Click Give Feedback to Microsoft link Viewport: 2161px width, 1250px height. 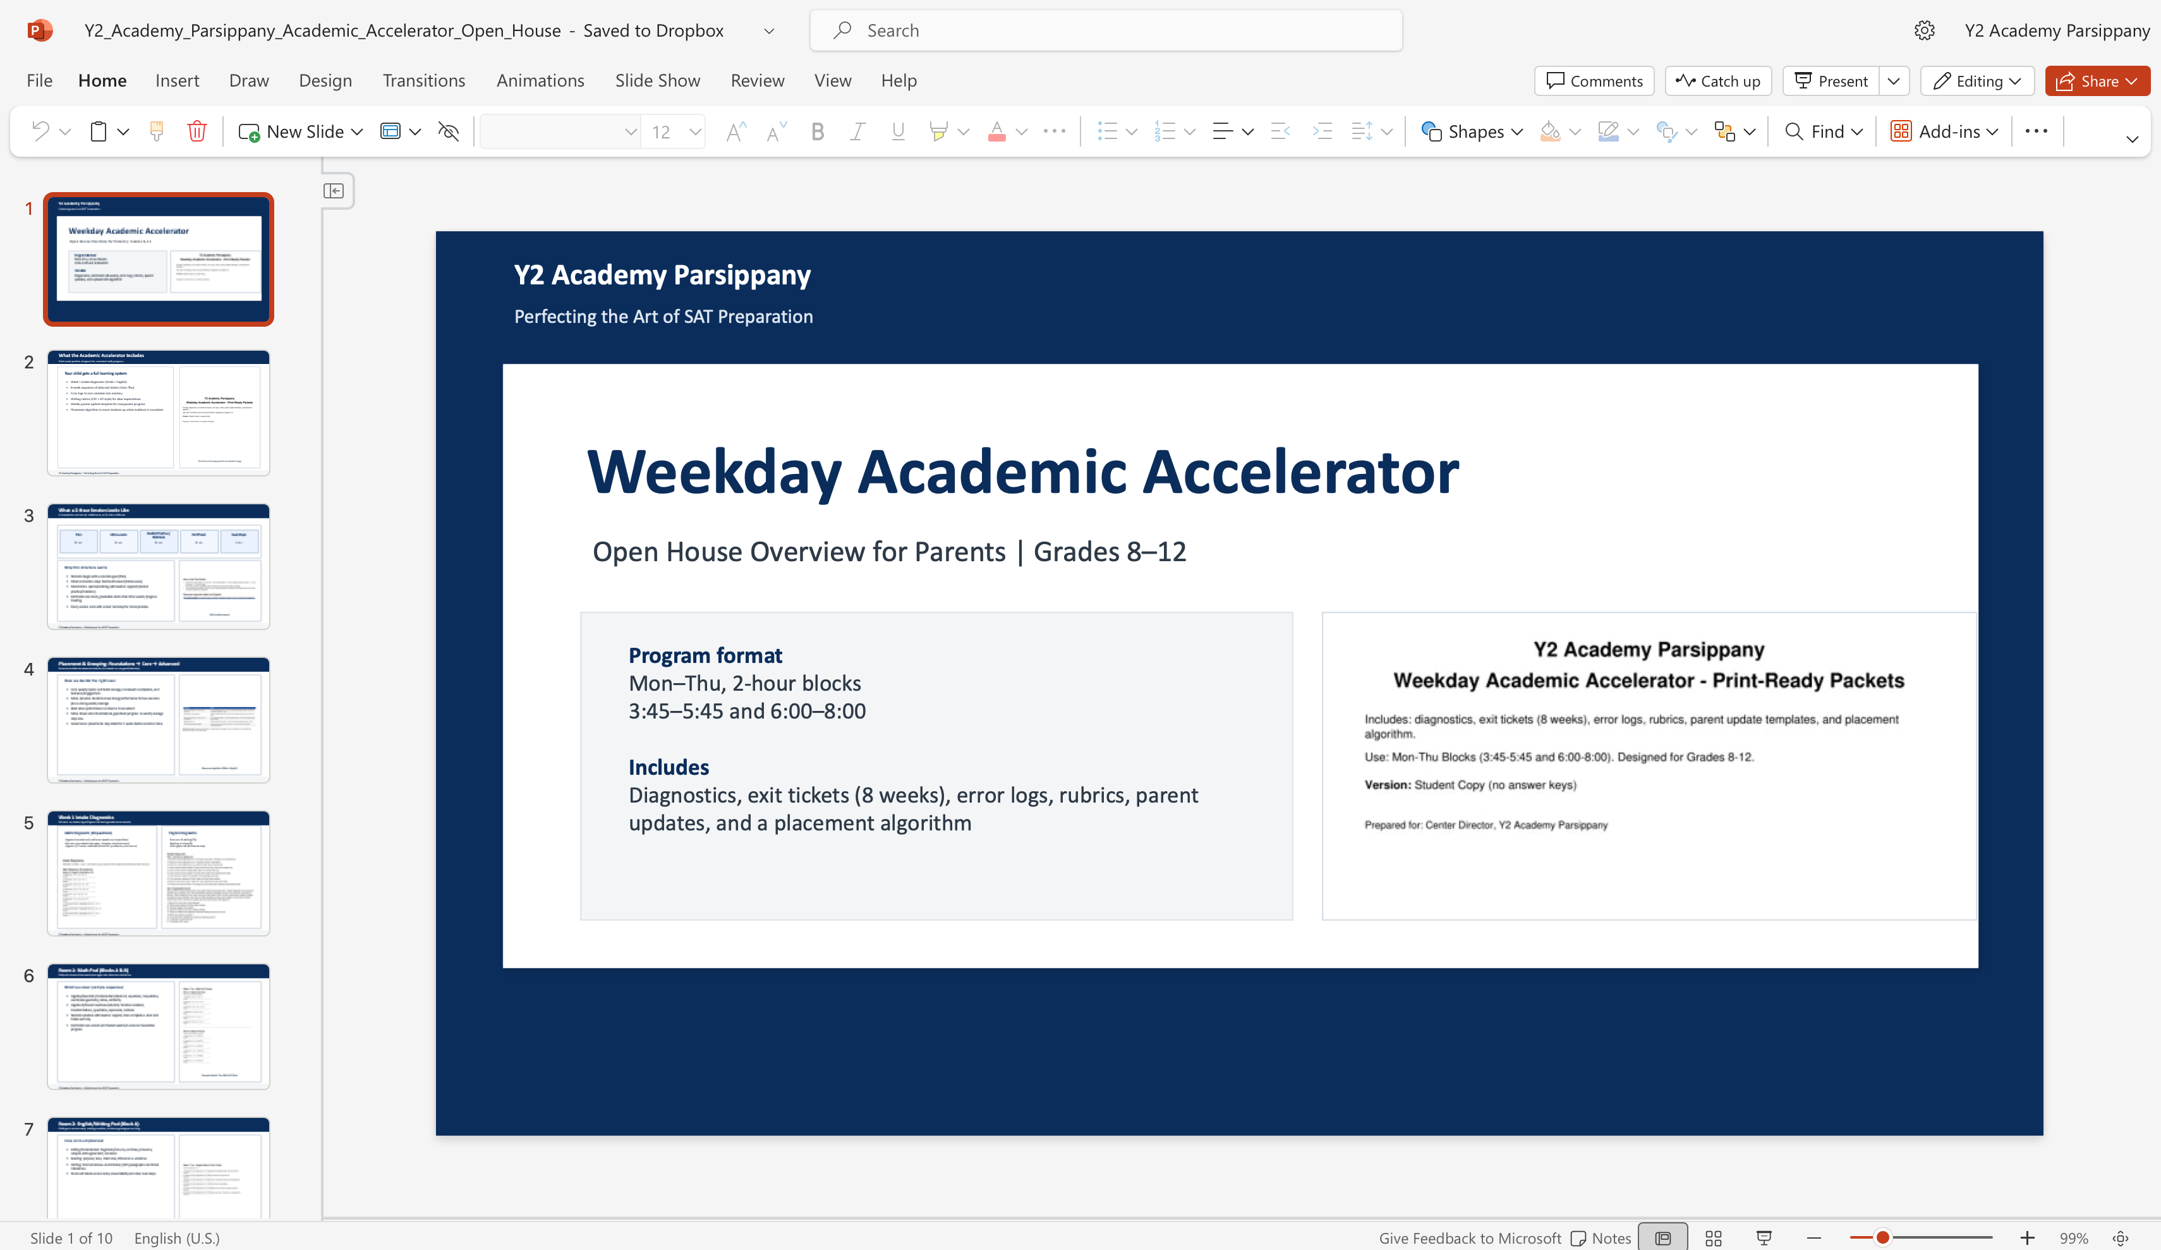[1471, 1237]
